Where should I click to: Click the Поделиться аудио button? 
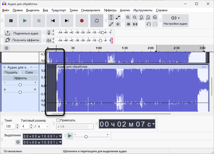point(22,33)
